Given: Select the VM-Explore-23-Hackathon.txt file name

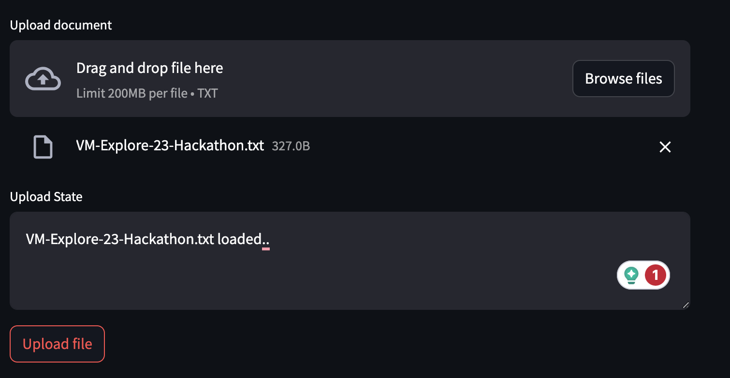Looking at the screenshot, I should pyautogui.click(x=170, y=145).
